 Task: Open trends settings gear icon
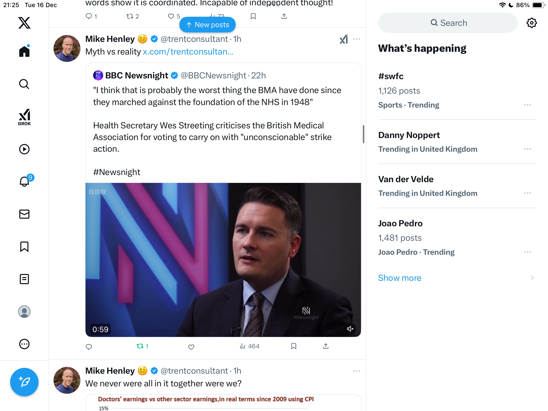coord(532,23)
